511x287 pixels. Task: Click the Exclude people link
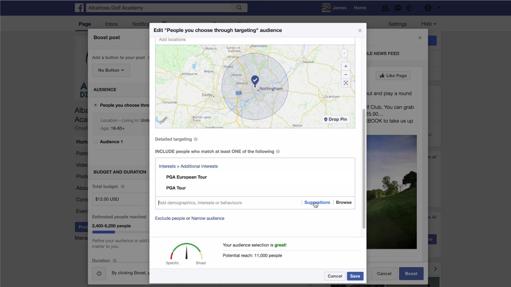[x=170, y=218]
